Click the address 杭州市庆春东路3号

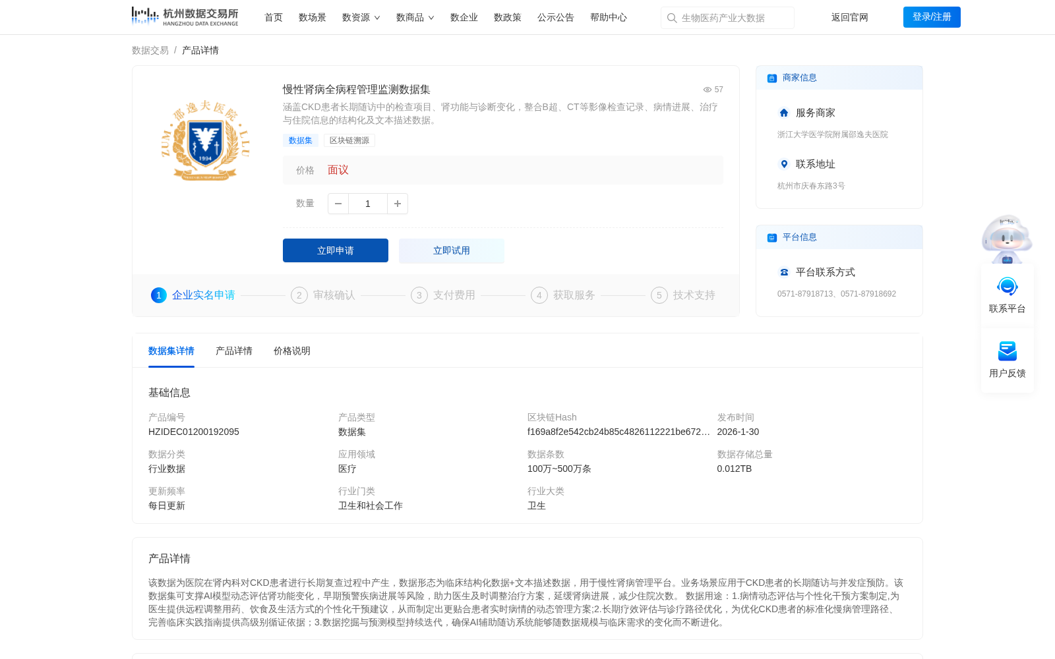coord(811,186)
